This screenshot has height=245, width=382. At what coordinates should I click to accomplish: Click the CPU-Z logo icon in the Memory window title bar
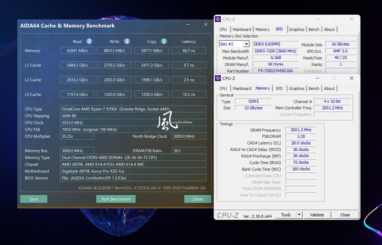[218, 79]
